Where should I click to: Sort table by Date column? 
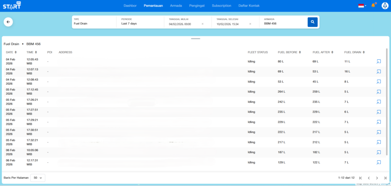point(11,52)
